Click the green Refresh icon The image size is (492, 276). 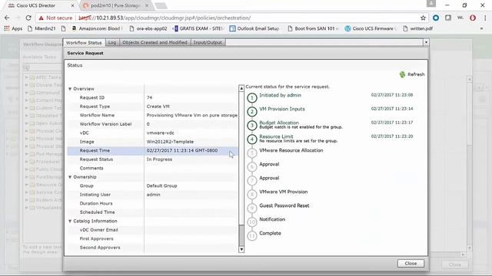[x=402, y=74]
